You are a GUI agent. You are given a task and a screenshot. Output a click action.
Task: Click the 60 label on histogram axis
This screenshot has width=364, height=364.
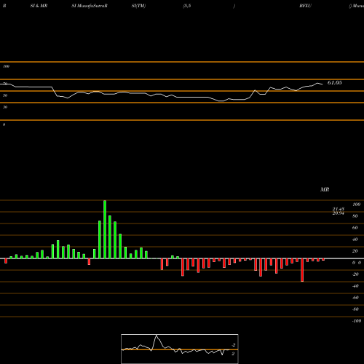click(x=355, y=228)
